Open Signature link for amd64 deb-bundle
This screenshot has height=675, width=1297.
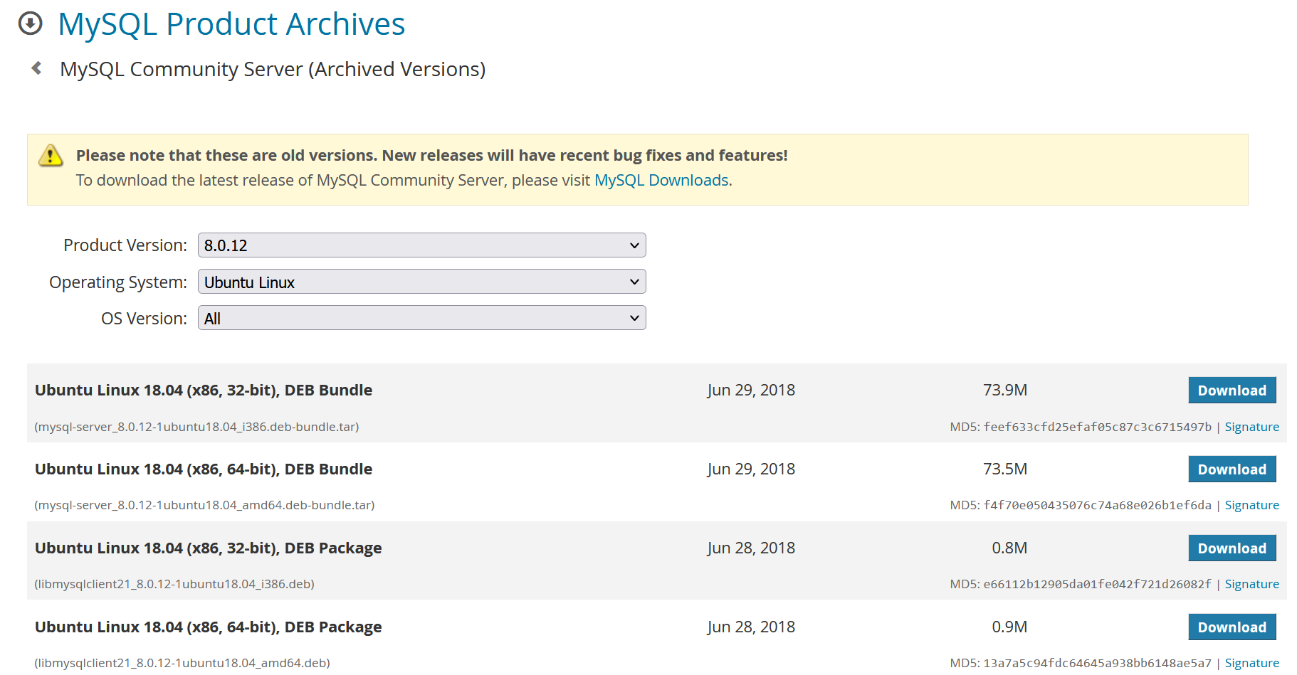[x=1251, y=505]
